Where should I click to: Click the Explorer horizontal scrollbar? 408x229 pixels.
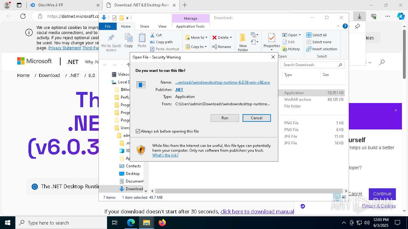pos(249,191)
